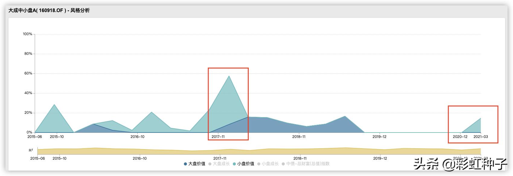Click the 2019-12 label under the R² chart
The image size is (513, 176).
pos(380,158)
